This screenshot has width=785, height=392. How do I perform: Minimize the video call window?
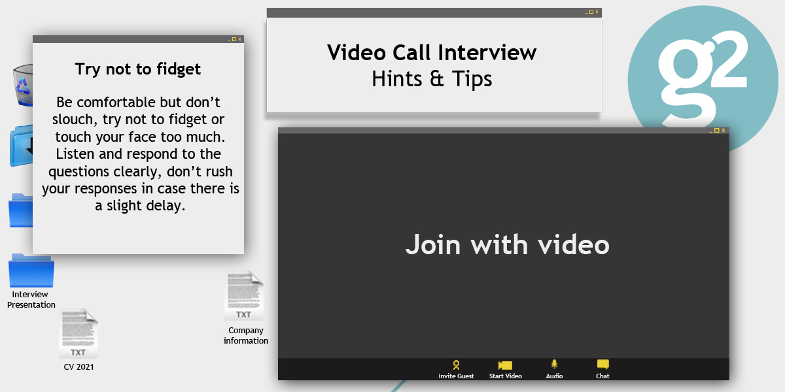(x=710, y=131)
